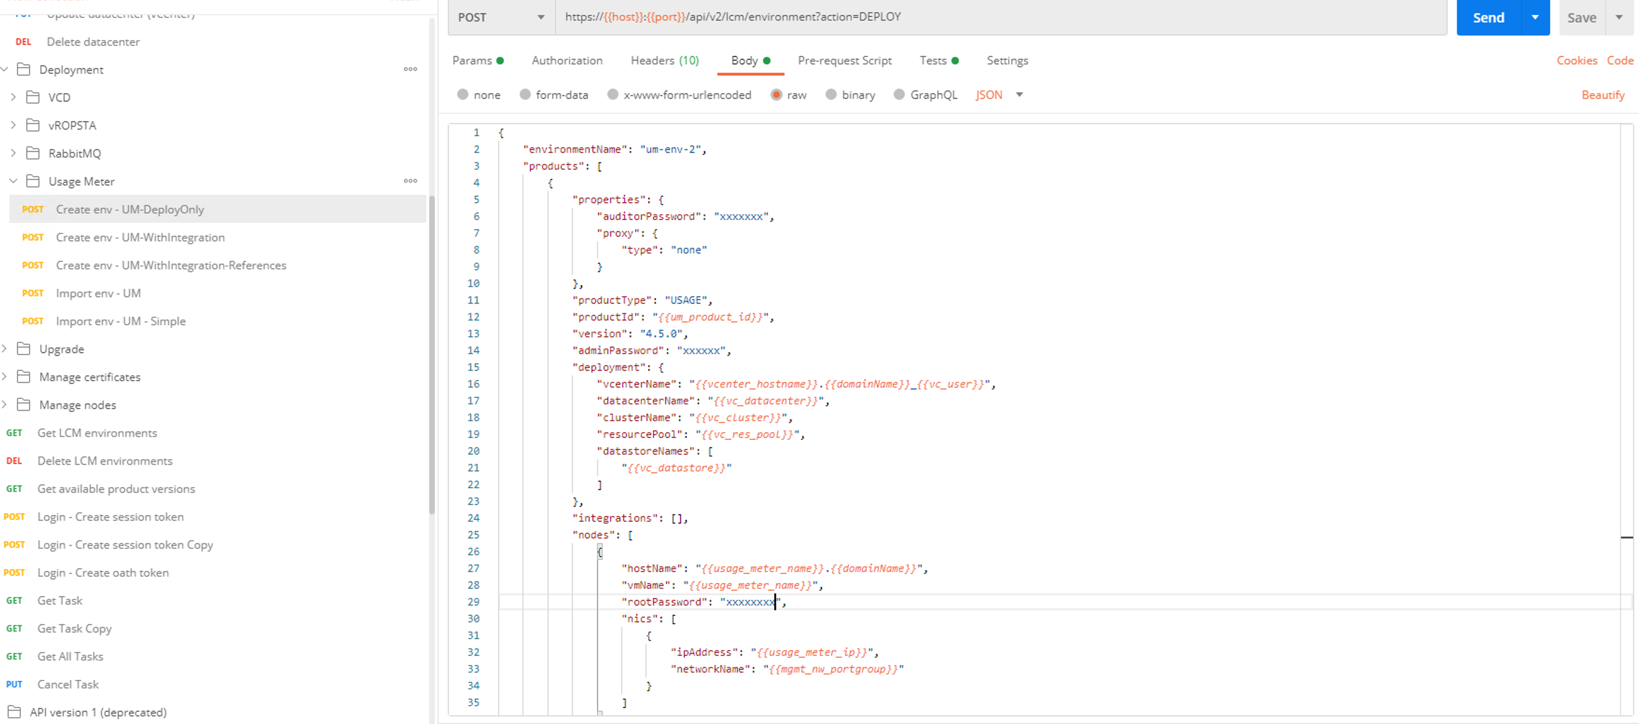Screen dimensions: 1639x724
Task: Click the sidebar vertical scrollbar
Action: 432,354
